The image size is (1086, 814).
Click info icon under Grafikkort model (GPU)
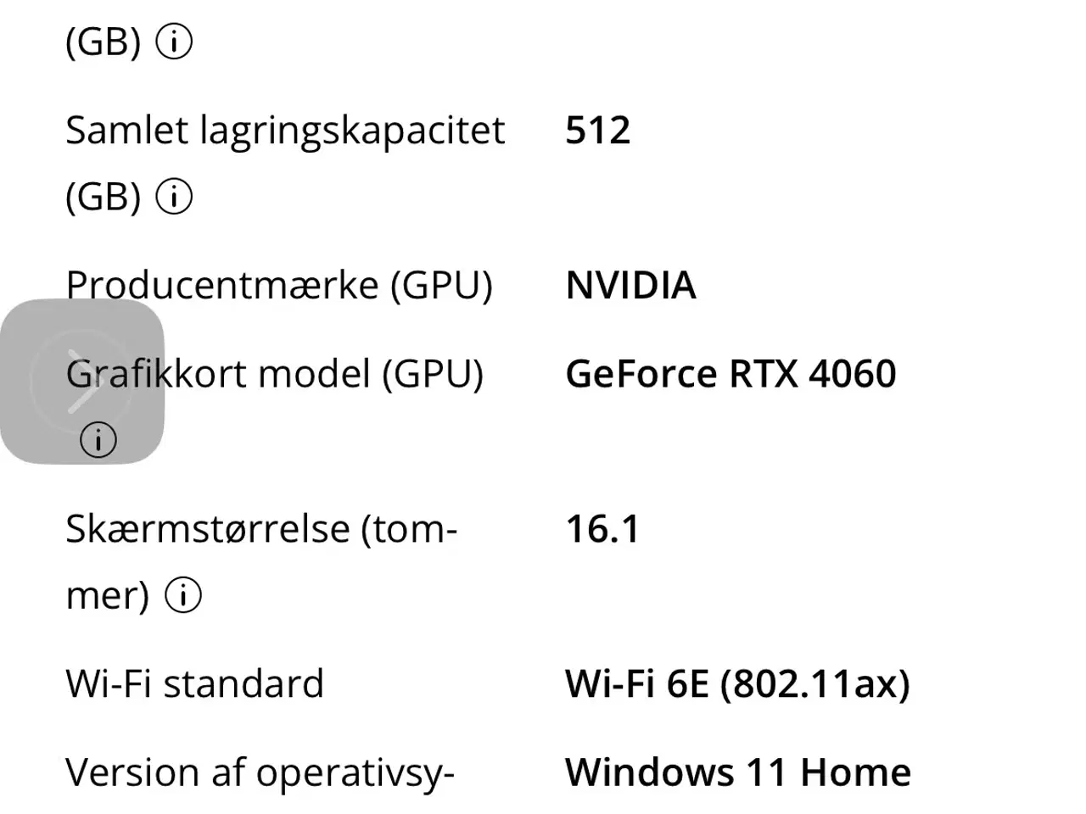[x=98, y=440]
